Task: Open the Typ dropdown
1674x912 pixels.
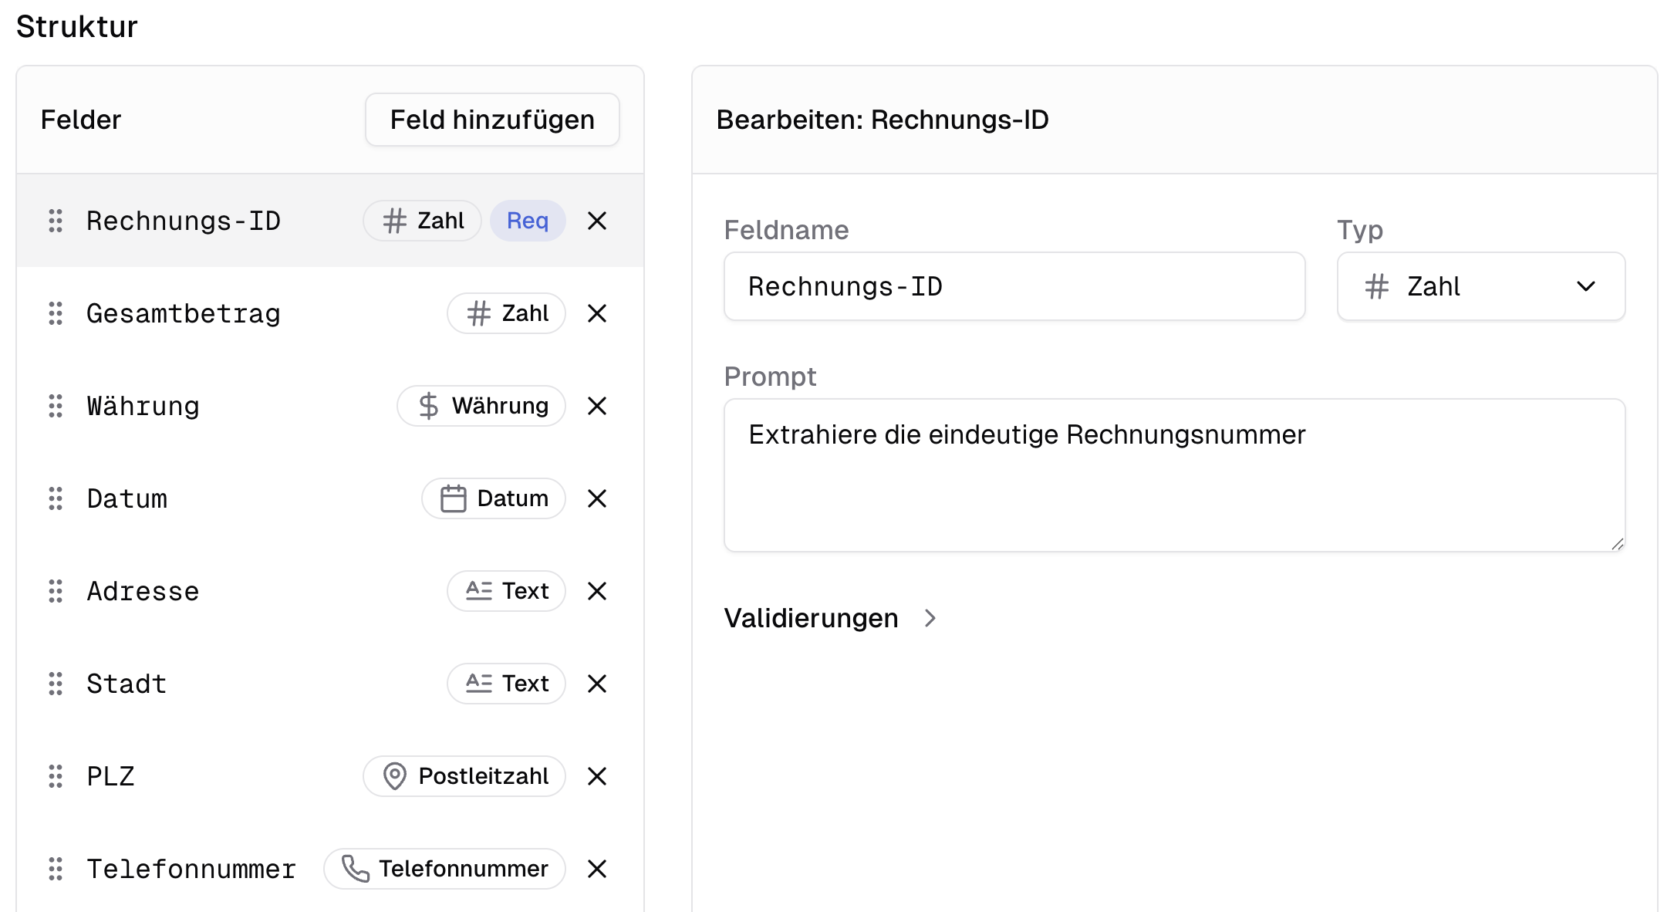Action: click(1480, 286)
